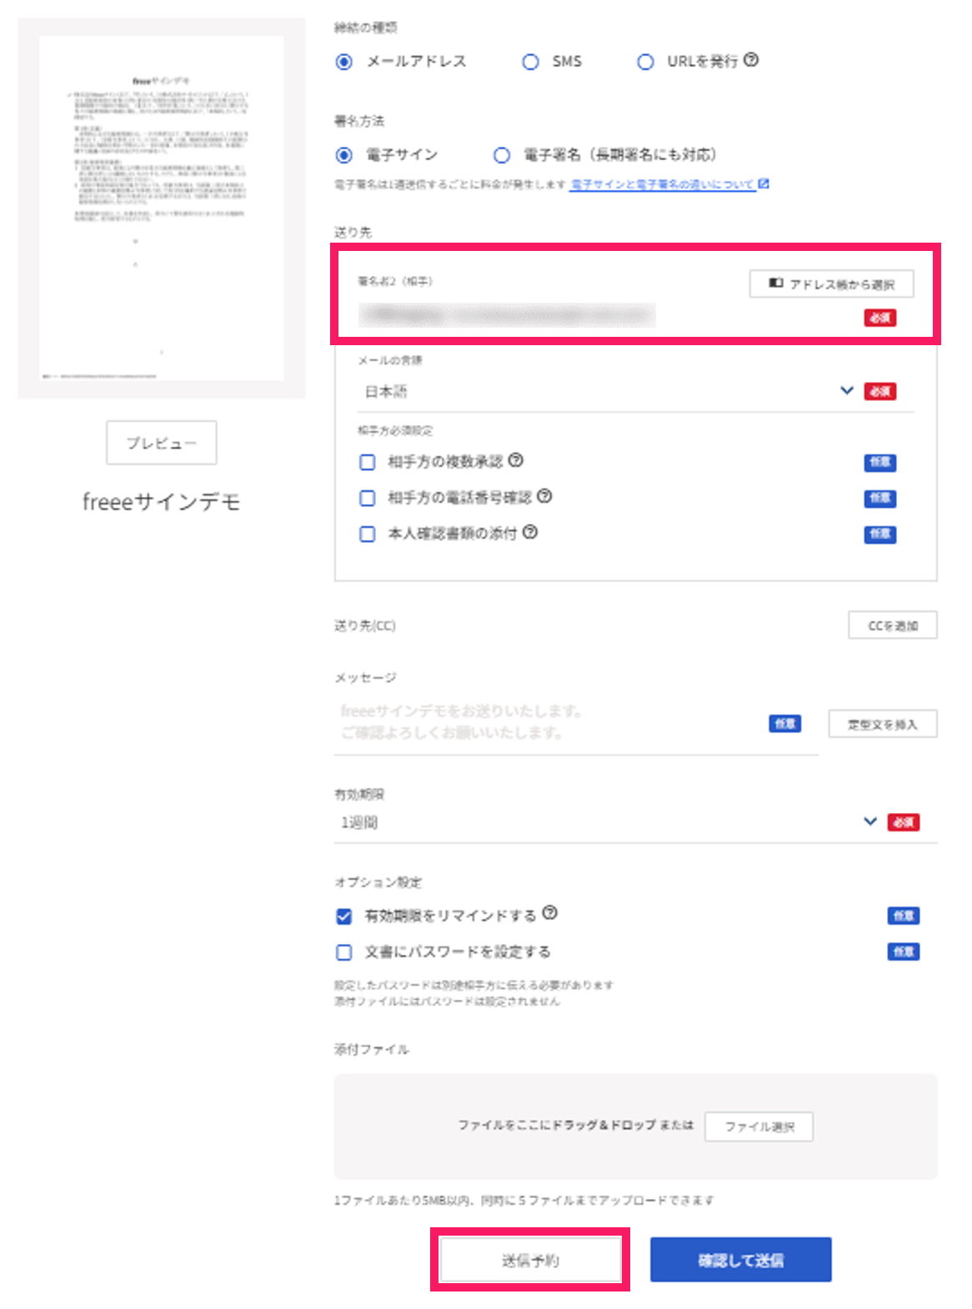Enable 本人確認書類の添付 checkbox

tap(367, 534)
